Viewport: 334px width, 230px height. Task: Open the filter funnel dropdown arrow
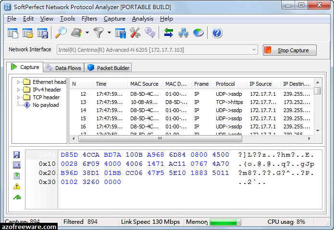(109, 33)
